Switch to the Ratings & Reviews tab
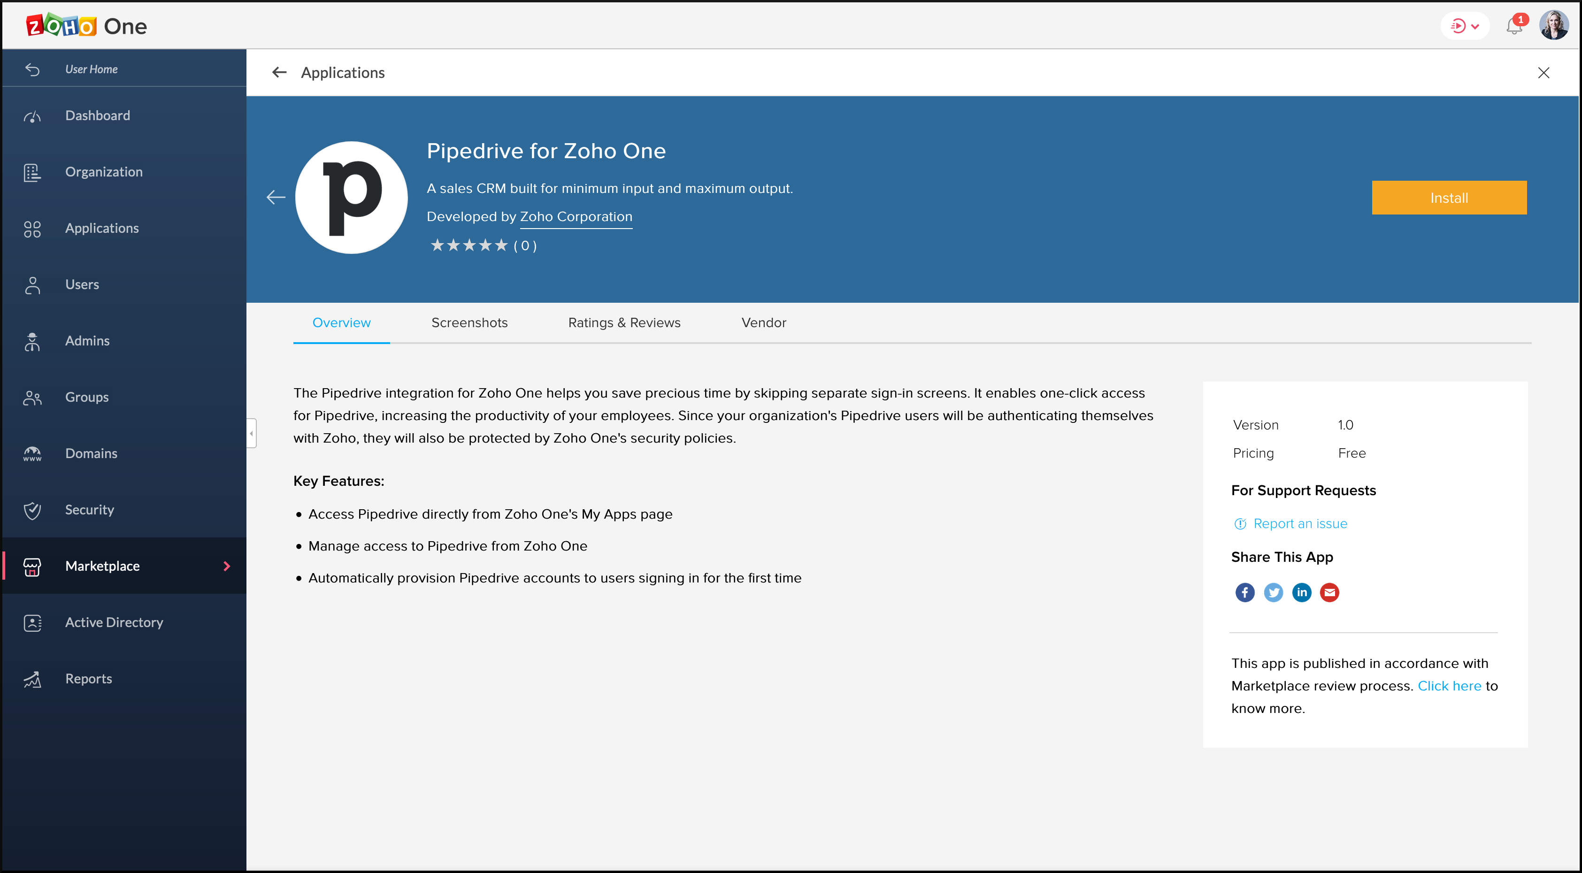The image size is (1582, 873). pyautogui.click(x=623, y=322)
